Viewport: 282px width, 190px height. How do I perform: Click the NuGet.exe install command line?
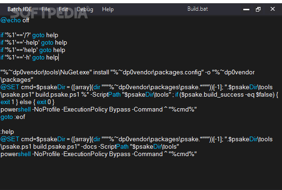pos(128,72)
